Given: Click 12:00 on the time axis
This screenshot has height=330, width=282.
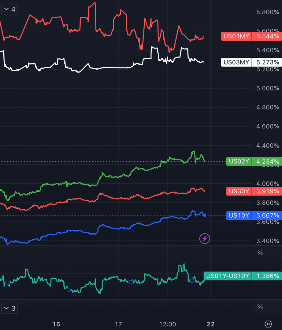Looking at the screenshot, I should coord(167,324).
